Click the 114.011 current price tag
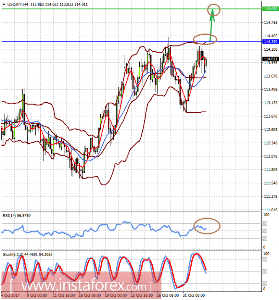Image resolution: width=279 pixels, height=300 pixels. [x=270, y=59]
